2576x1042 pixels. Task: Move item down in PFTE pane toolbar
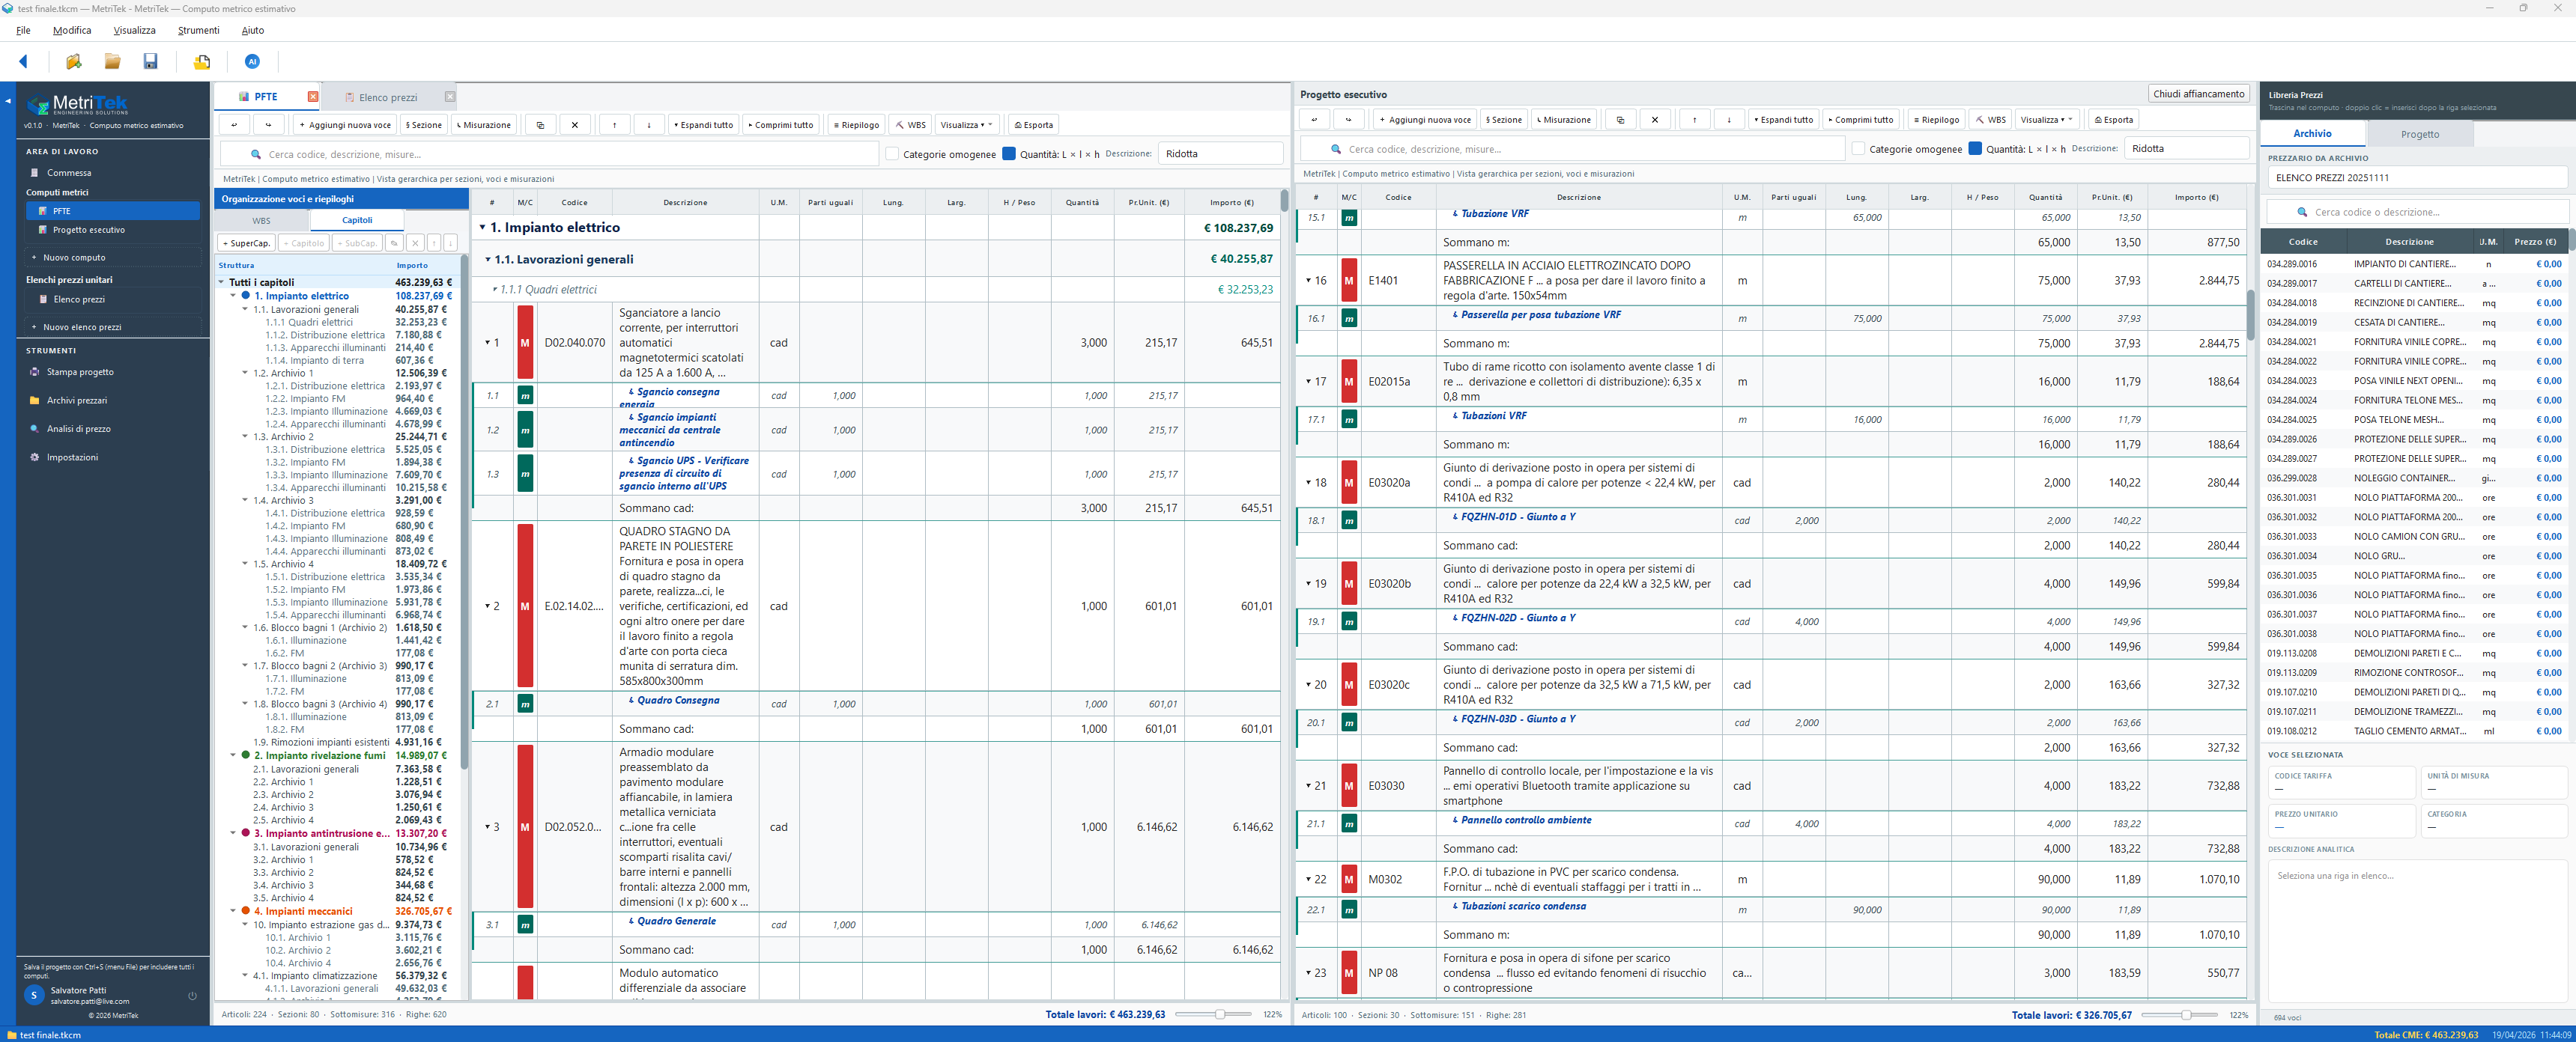pyautogui.click(x=649, y=125)
